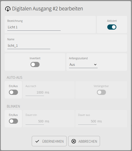Screen dimensions: 132x151
Task: Toggle the Verlängerbar switch
Action: pos(101,92)
